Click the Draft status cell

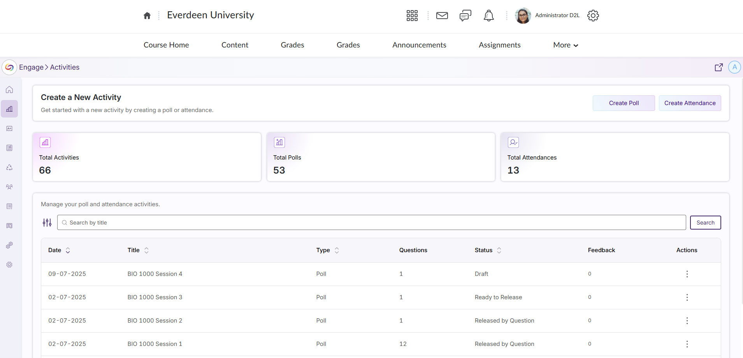[x=481, y=274]
